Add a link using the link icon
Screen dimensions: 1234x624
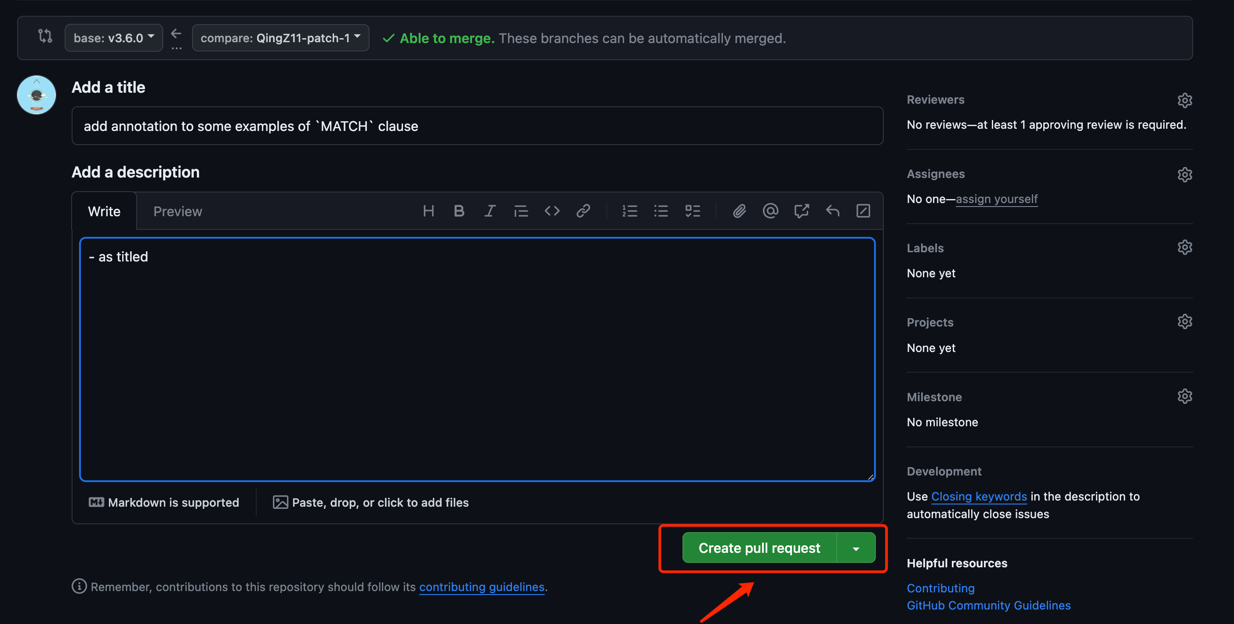coord(583,211)
